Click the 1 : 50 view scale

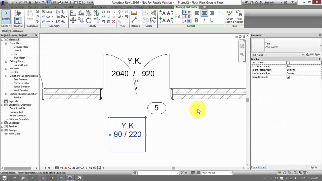(48, 168)
